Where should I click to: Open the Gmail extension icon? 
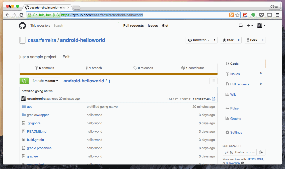click(245, 15)
